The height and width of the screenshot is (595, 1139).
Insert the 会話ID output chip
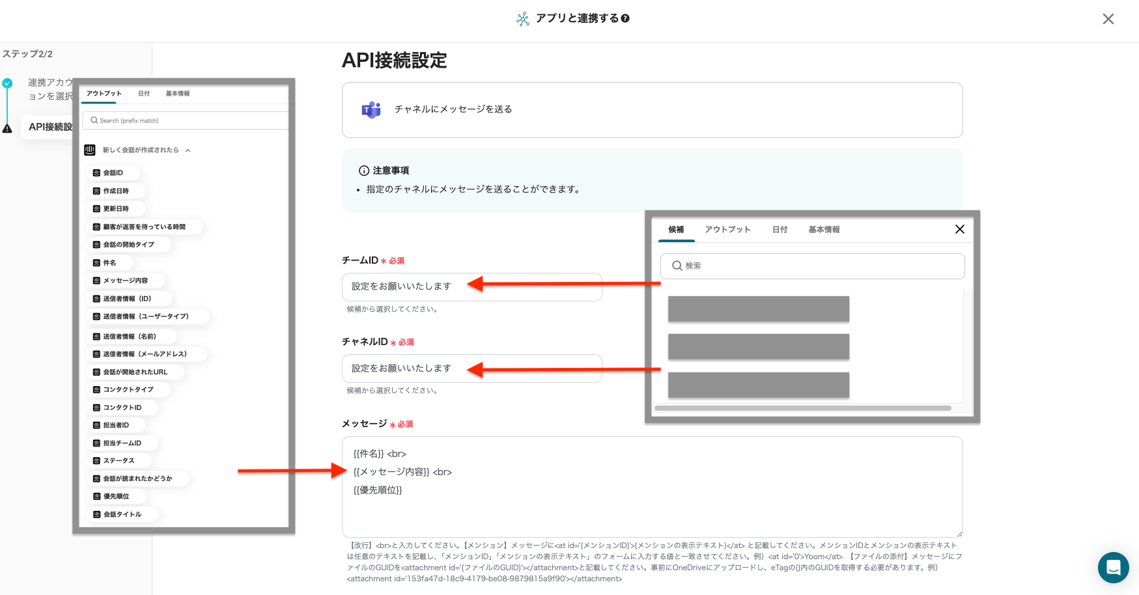pyautogui.click(x=113, y=173)
